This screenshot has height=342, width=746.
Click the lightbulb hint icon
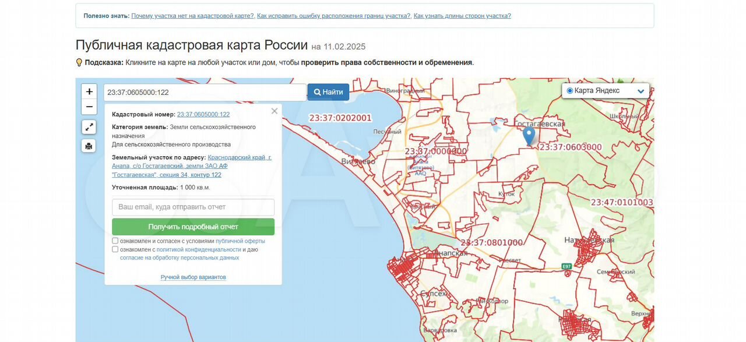point(79,62)
